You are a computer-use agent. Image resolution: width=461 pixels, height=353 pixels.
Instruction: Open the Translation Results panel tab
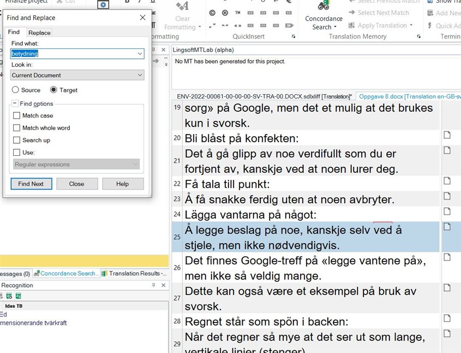point(135,273)
